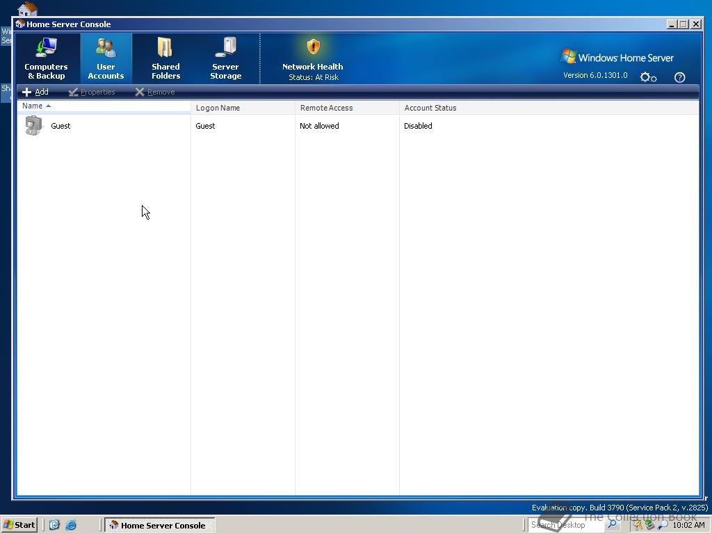
Task: Select the Guest name in list
Action: (60, 126)
